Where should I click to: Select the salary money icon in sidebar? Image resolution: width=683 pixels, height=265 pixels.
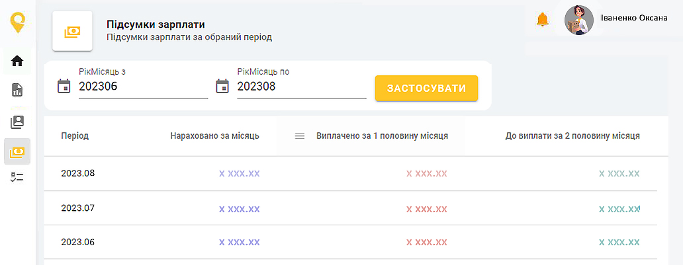point(18,151)
